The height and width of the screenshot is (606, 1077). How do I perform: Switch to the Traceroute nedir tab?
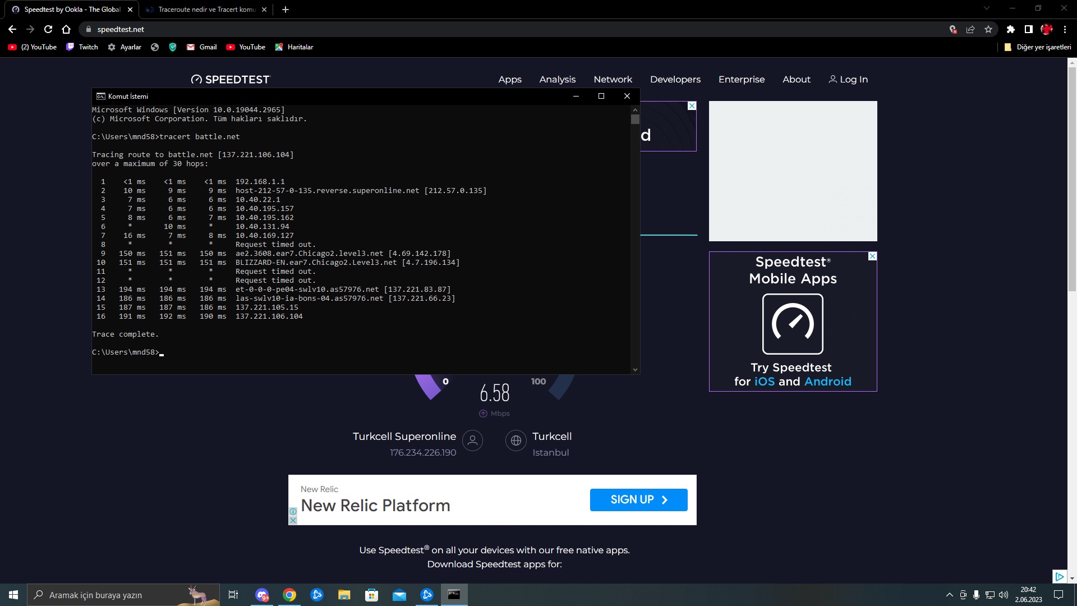pyautogui.click(x=206, y=10)
